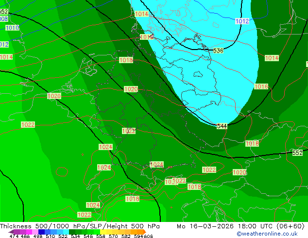Pick the cyan legend swatch left of dark green
This screenshot has width=308, height=238.
66,232
